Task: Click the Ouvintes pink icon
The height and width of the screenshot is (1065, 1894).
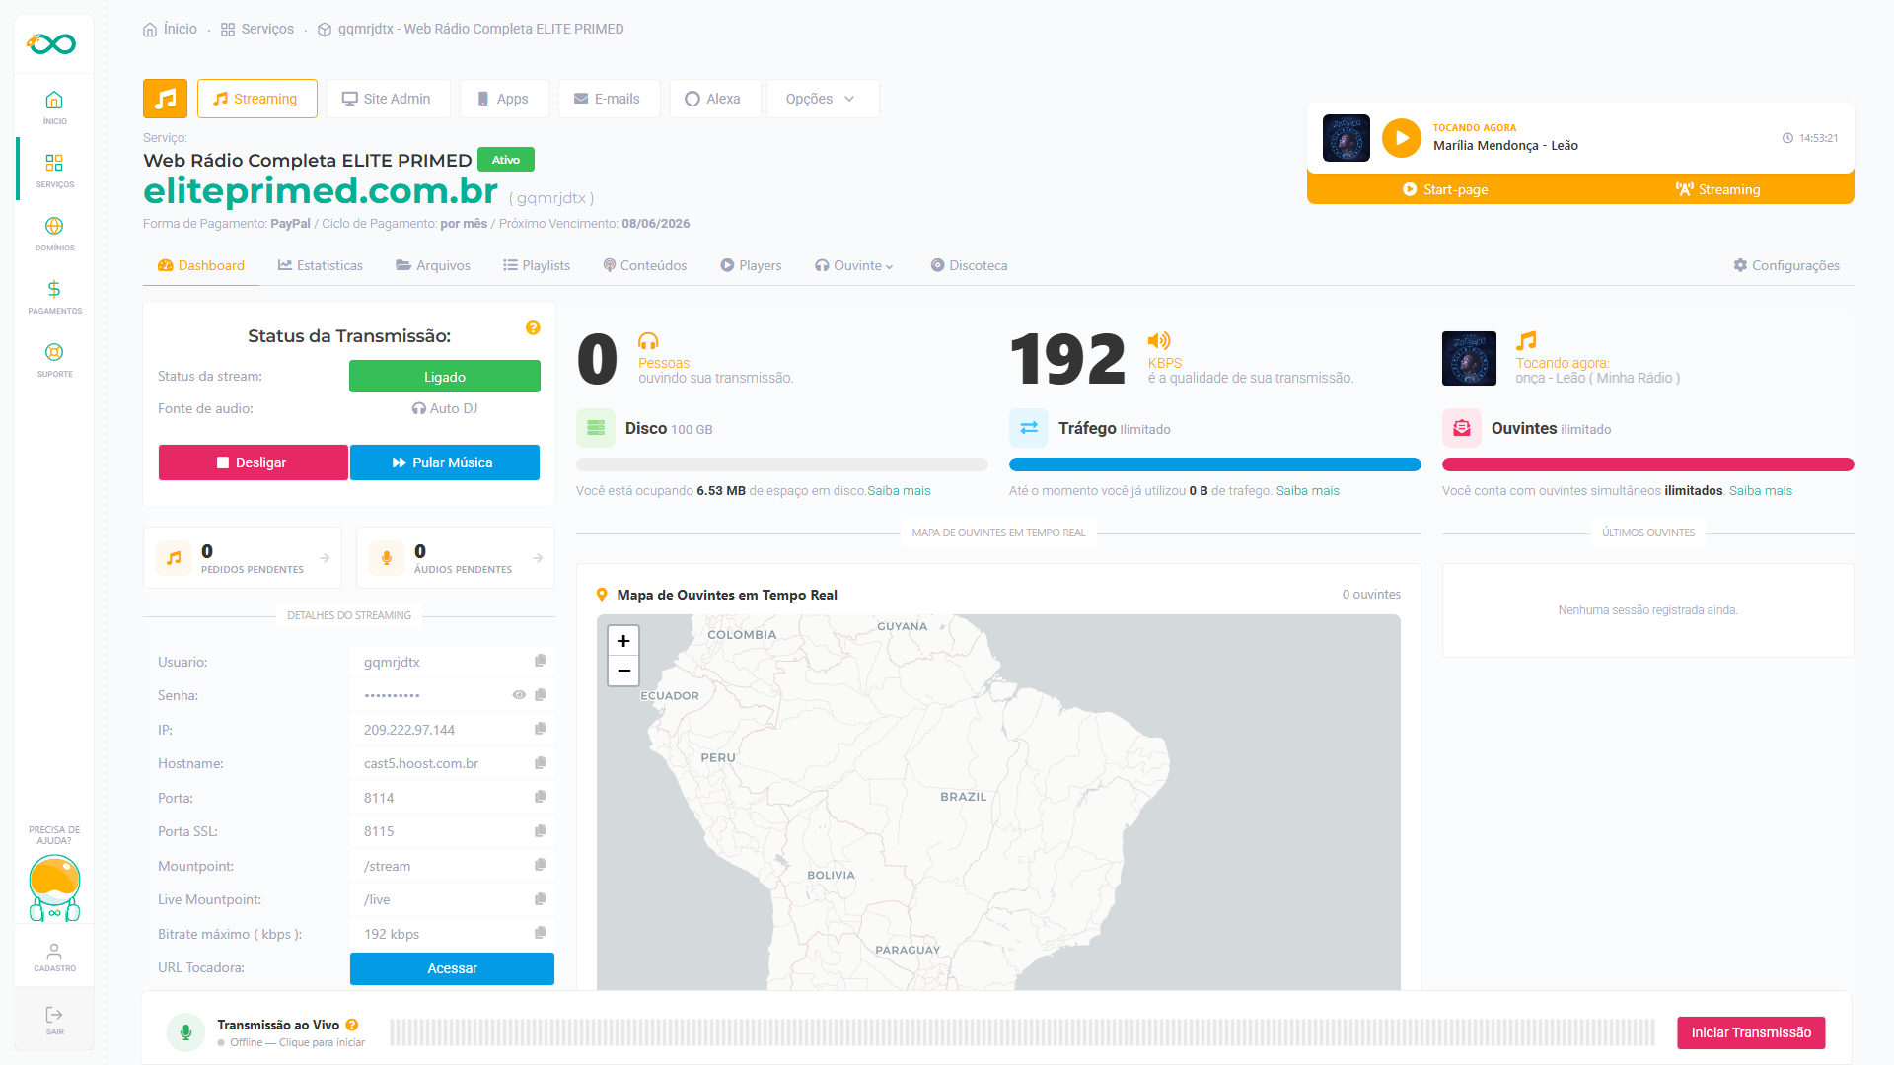Action: tap(1462, 428)
